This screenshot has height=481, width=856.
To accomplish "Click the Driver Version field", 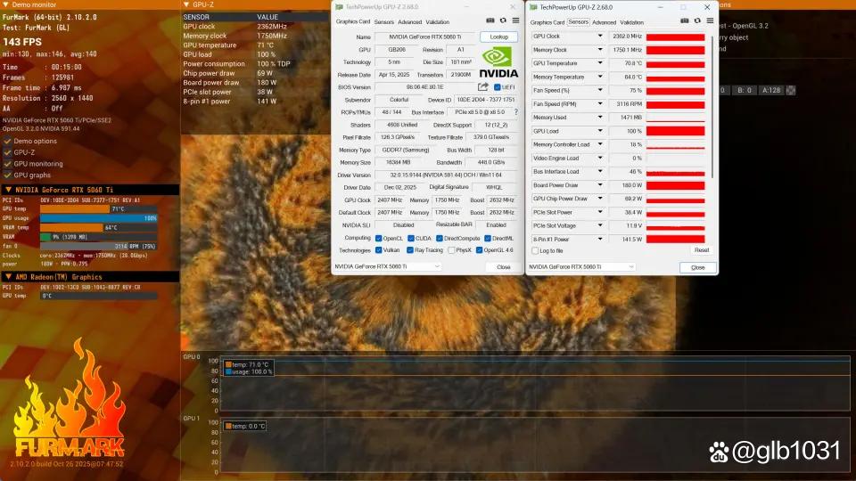I will click(x=446, y=175).
